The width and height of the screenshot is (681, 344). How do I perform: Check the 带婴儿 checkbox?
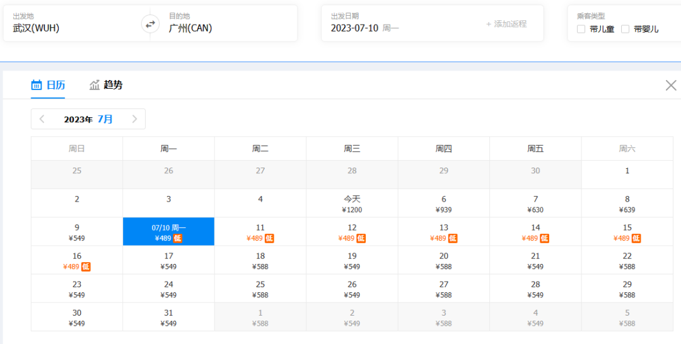pos(625,30)
